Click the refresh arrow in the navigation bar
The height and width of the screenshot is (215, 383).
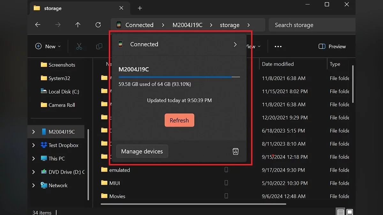coord(98,25)
